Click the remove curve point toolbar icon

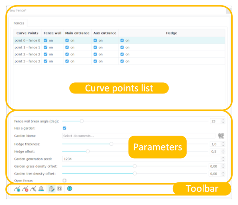tap(25, 189)
